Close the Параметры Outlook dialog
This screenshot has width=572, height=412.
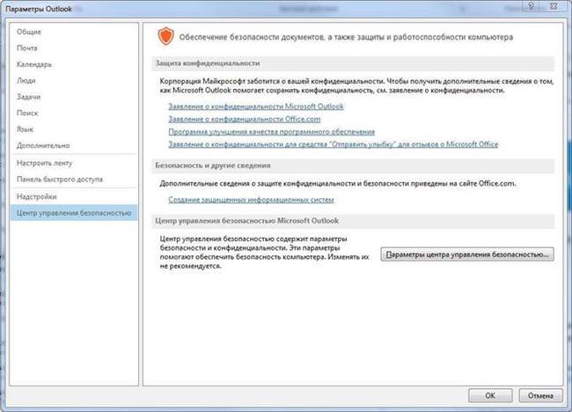pos(554,6)
